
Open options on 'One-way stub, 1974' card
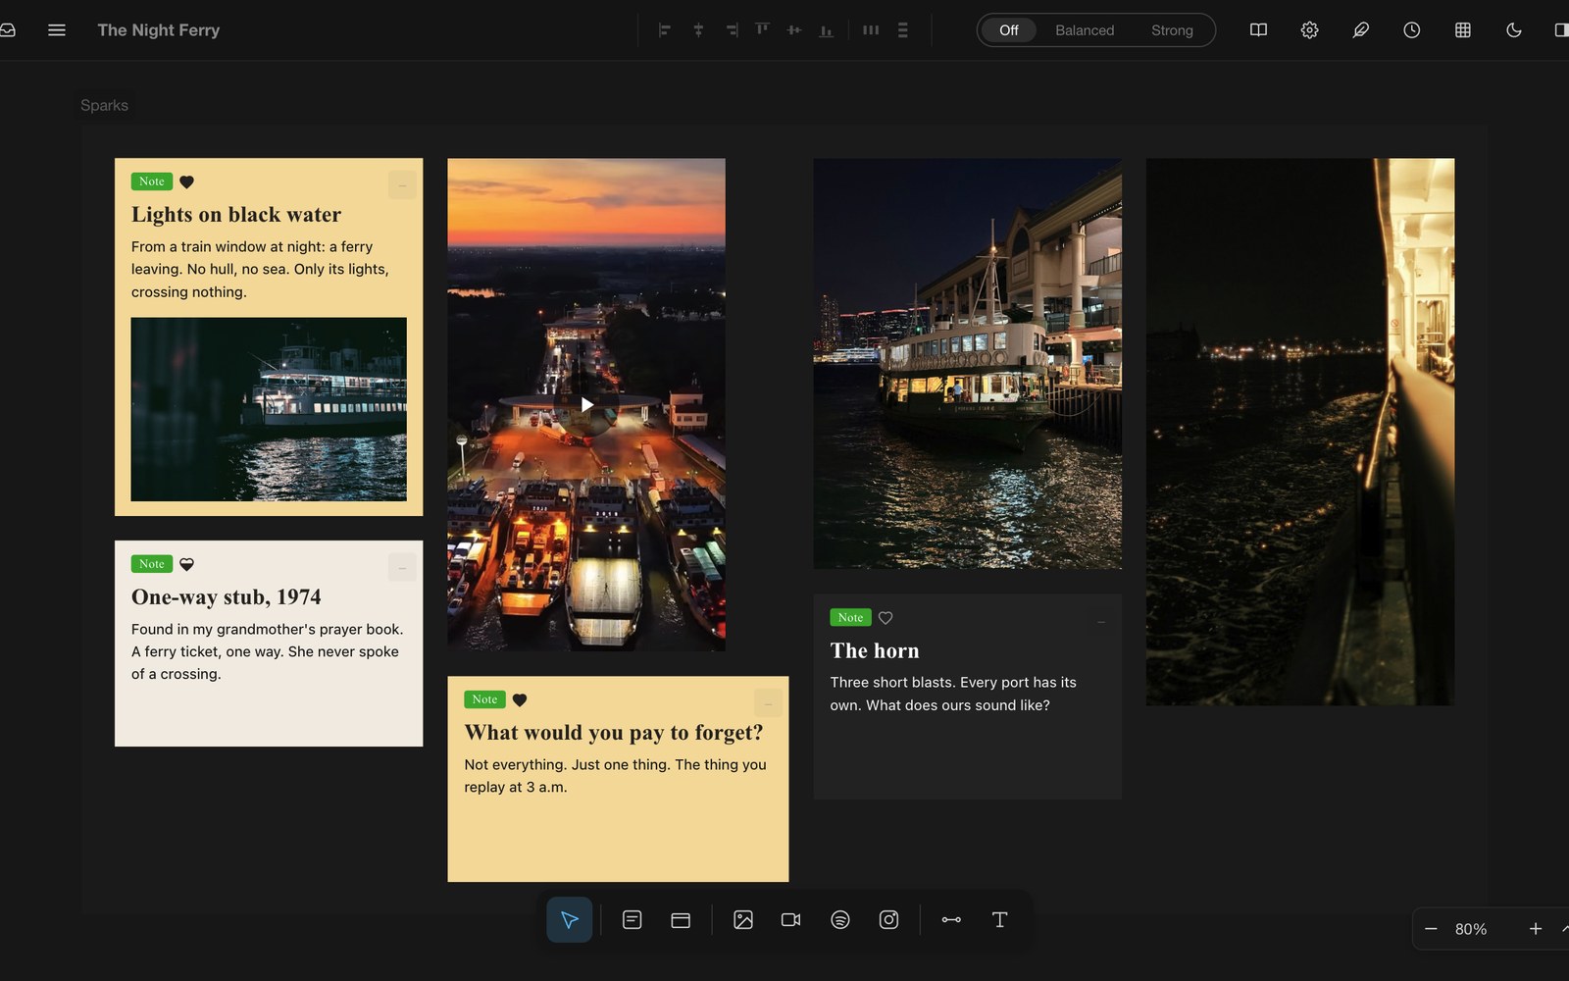(402, 568)
